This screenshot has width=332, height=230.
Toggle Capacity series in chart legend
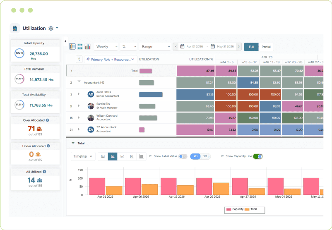[235, 209]
